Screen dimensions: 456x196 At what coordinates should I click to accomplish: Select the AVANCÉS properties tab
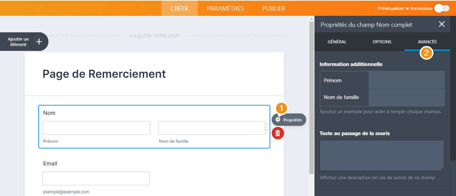[x=427, y=42]
